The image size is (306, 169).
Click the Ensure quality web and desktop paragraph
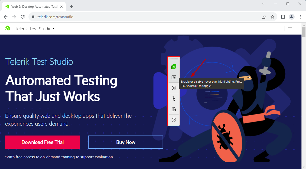(x=68, y=120)
